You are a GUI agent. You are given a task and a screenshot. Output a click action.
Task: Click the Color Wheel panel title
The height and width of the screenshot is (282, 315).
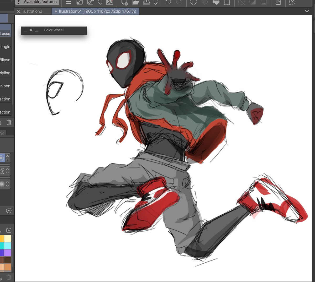click(x=54, y=30)
